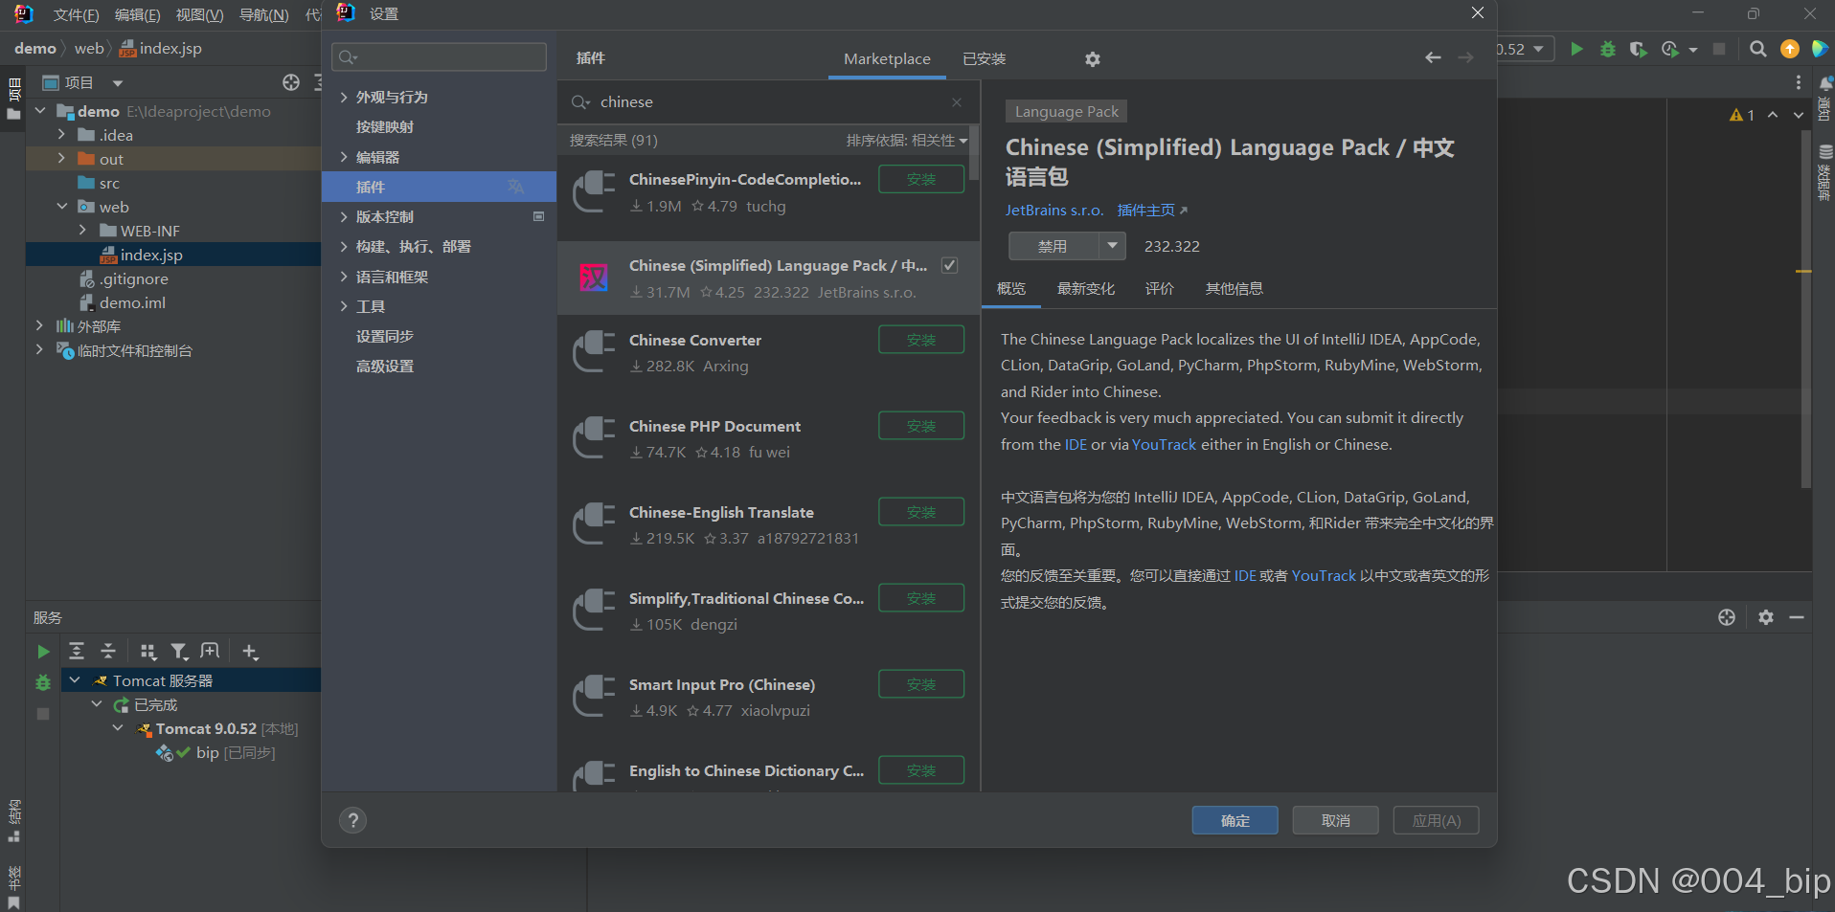
Task: Run the project with the green play icon
Action: (1576, 49)
